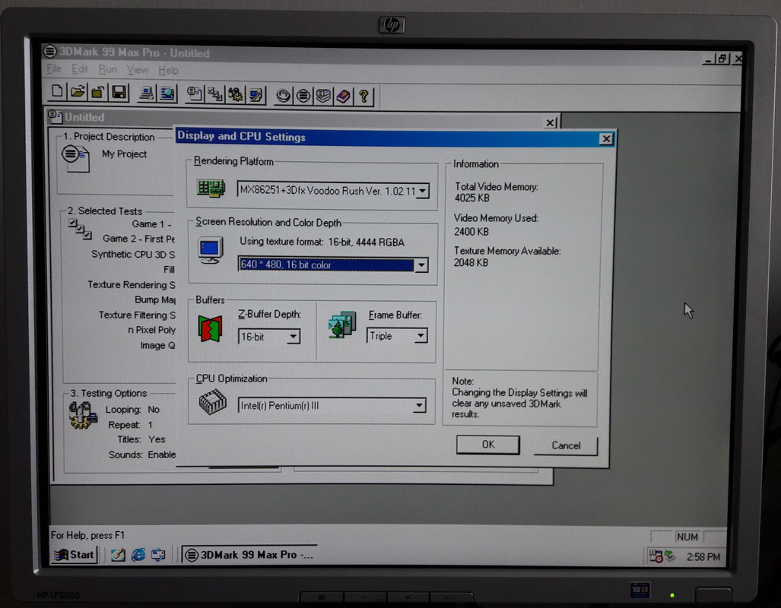The image size is (781, 608).
Task: Close the Display and CPU Settings dialog
Action: [x=605, y=139]
